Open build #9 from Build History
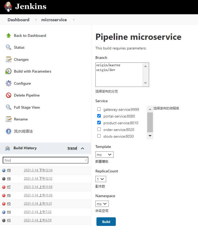198x227 pixels. (9, 170)
